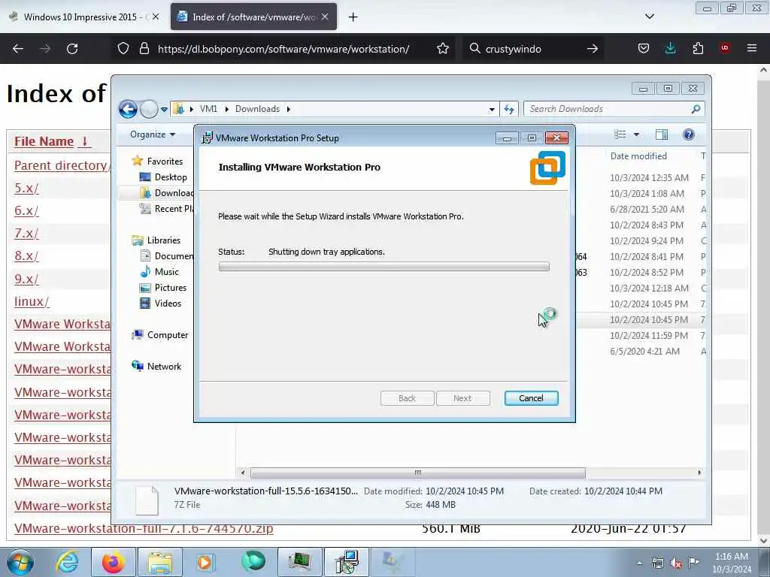Select Favorites in Explorer navigation pane
The height and width of the screenshot is (577, 770).
click(158, 161)
